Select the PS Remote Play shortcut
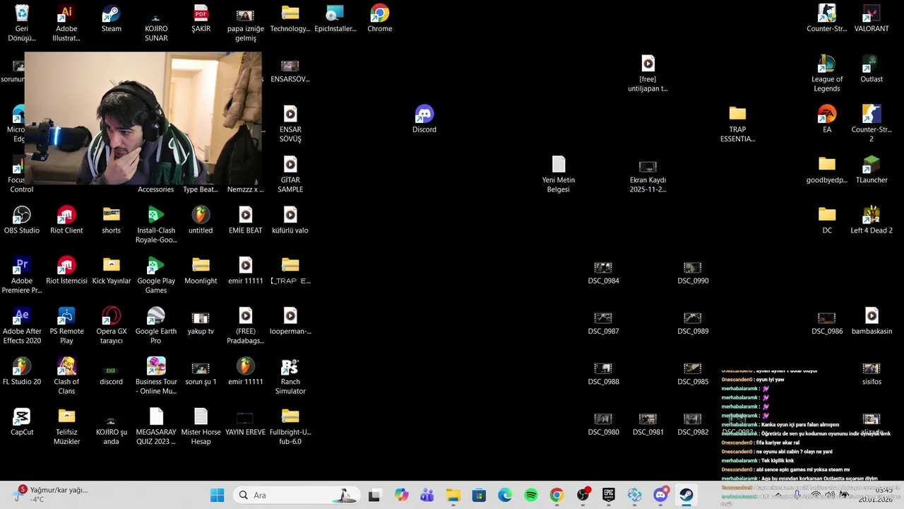The image size is (904, 509). (x=66, y=326)
